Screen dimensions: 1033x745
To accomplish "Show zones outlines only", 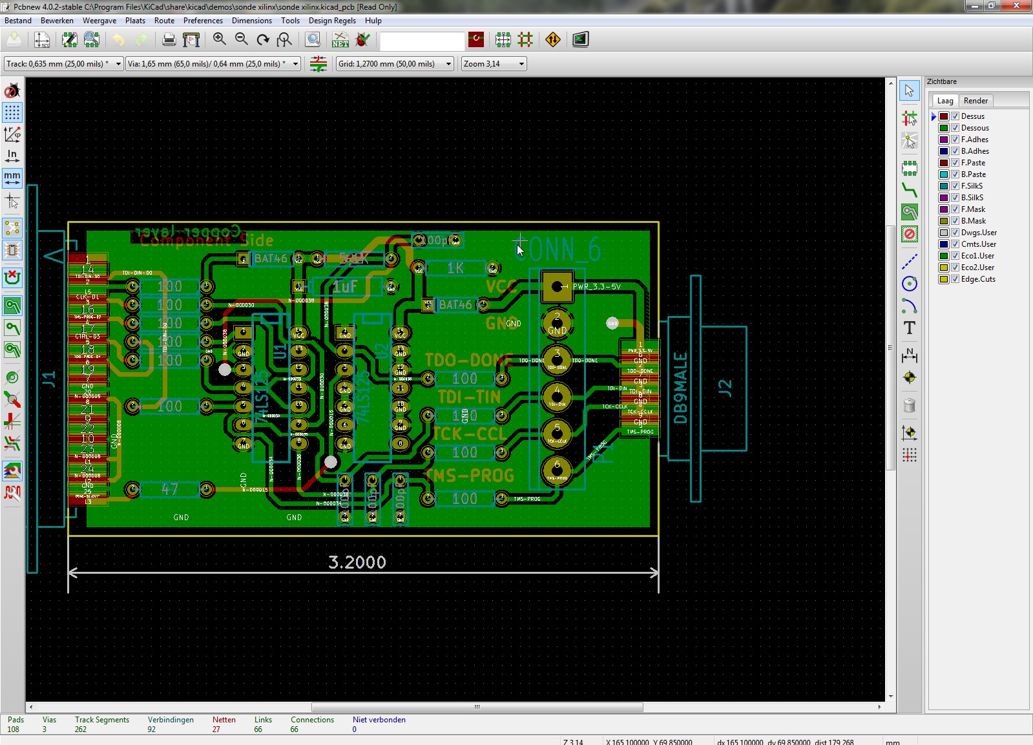I will tap(12, 350).
